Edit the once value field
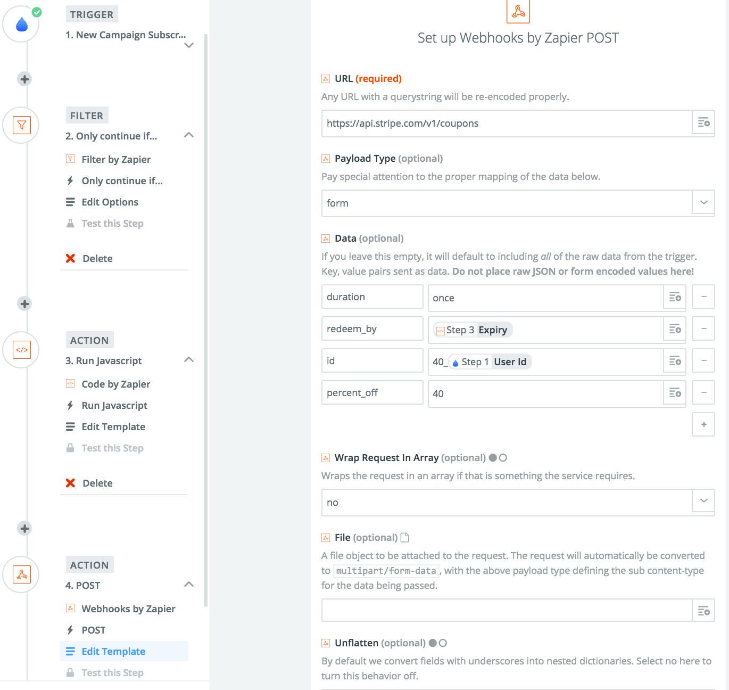Screen dimensions: 729x690 click(x=545, y=298)
